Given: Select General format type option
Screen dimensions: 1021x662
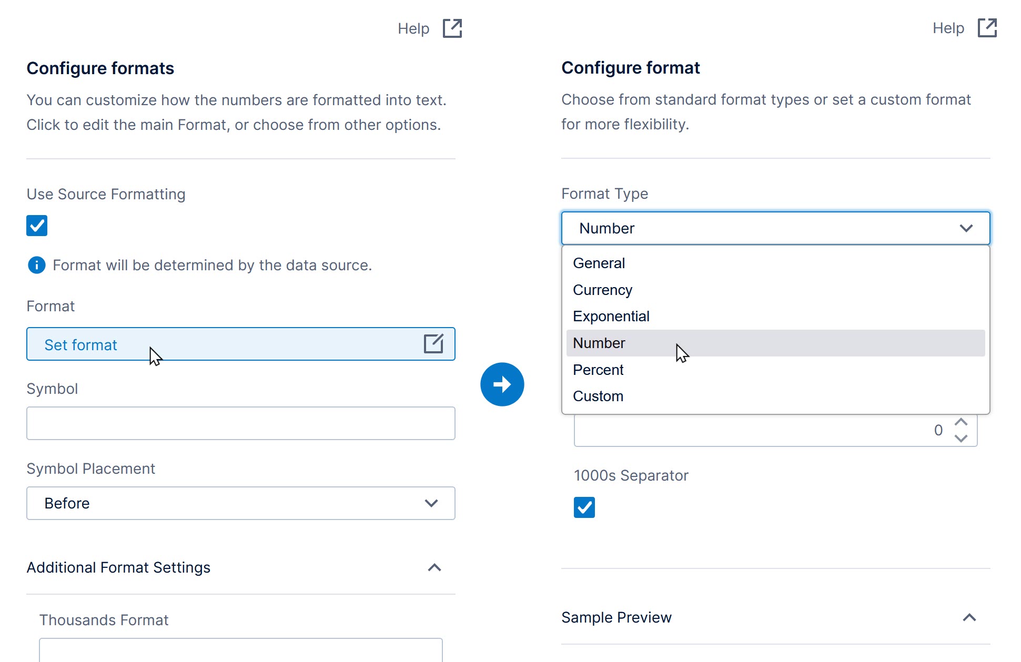Looking at the screenshot, I should click(x=599, y=263).
